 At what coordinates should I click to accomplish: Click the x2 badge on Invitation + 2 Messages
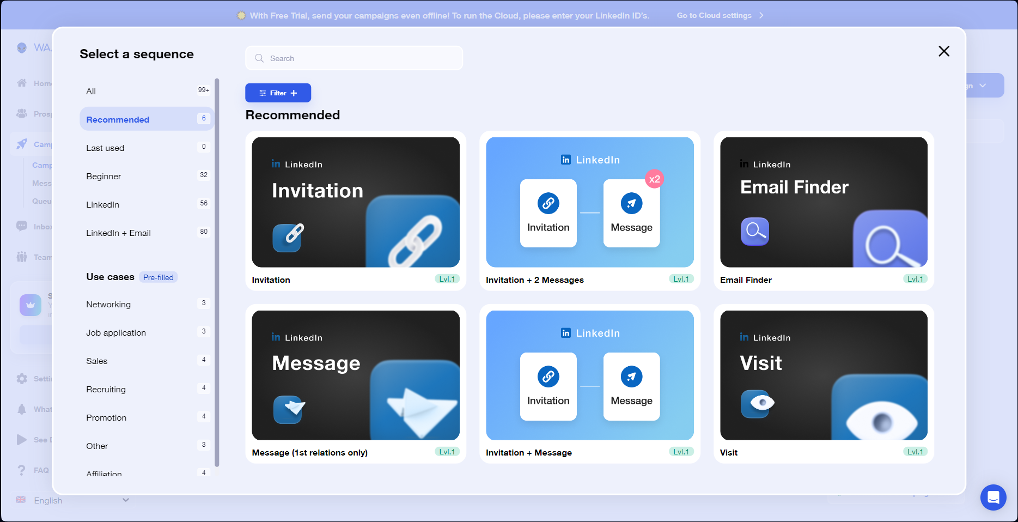(654, 179)
